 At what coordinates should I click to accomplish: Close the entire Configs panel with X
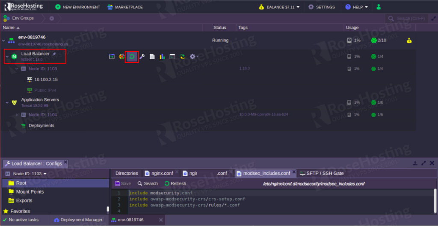click(x=432, y=163)
